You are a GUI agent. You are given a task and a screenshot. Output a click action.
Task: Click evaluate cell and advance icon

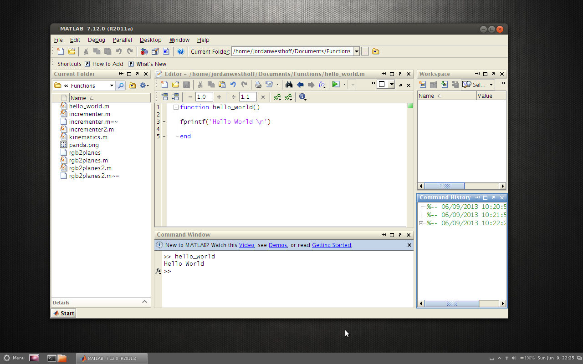point(175,97)
